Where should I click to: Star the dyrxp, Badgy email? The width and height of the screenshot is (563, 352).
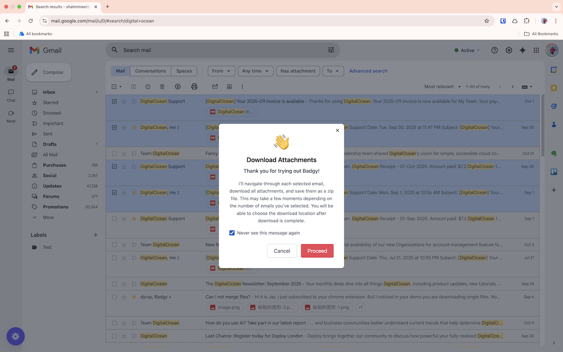coord(124,297)
